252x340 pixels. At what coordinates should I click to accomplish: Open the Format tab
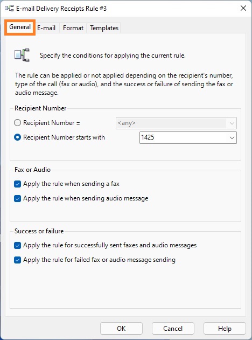(73, 28)
